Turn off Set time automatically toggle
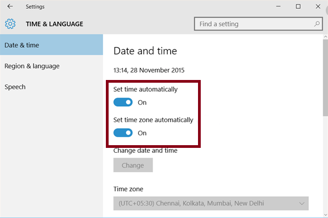Viewport: 328px width, 218px height. [x=123, y=102]
